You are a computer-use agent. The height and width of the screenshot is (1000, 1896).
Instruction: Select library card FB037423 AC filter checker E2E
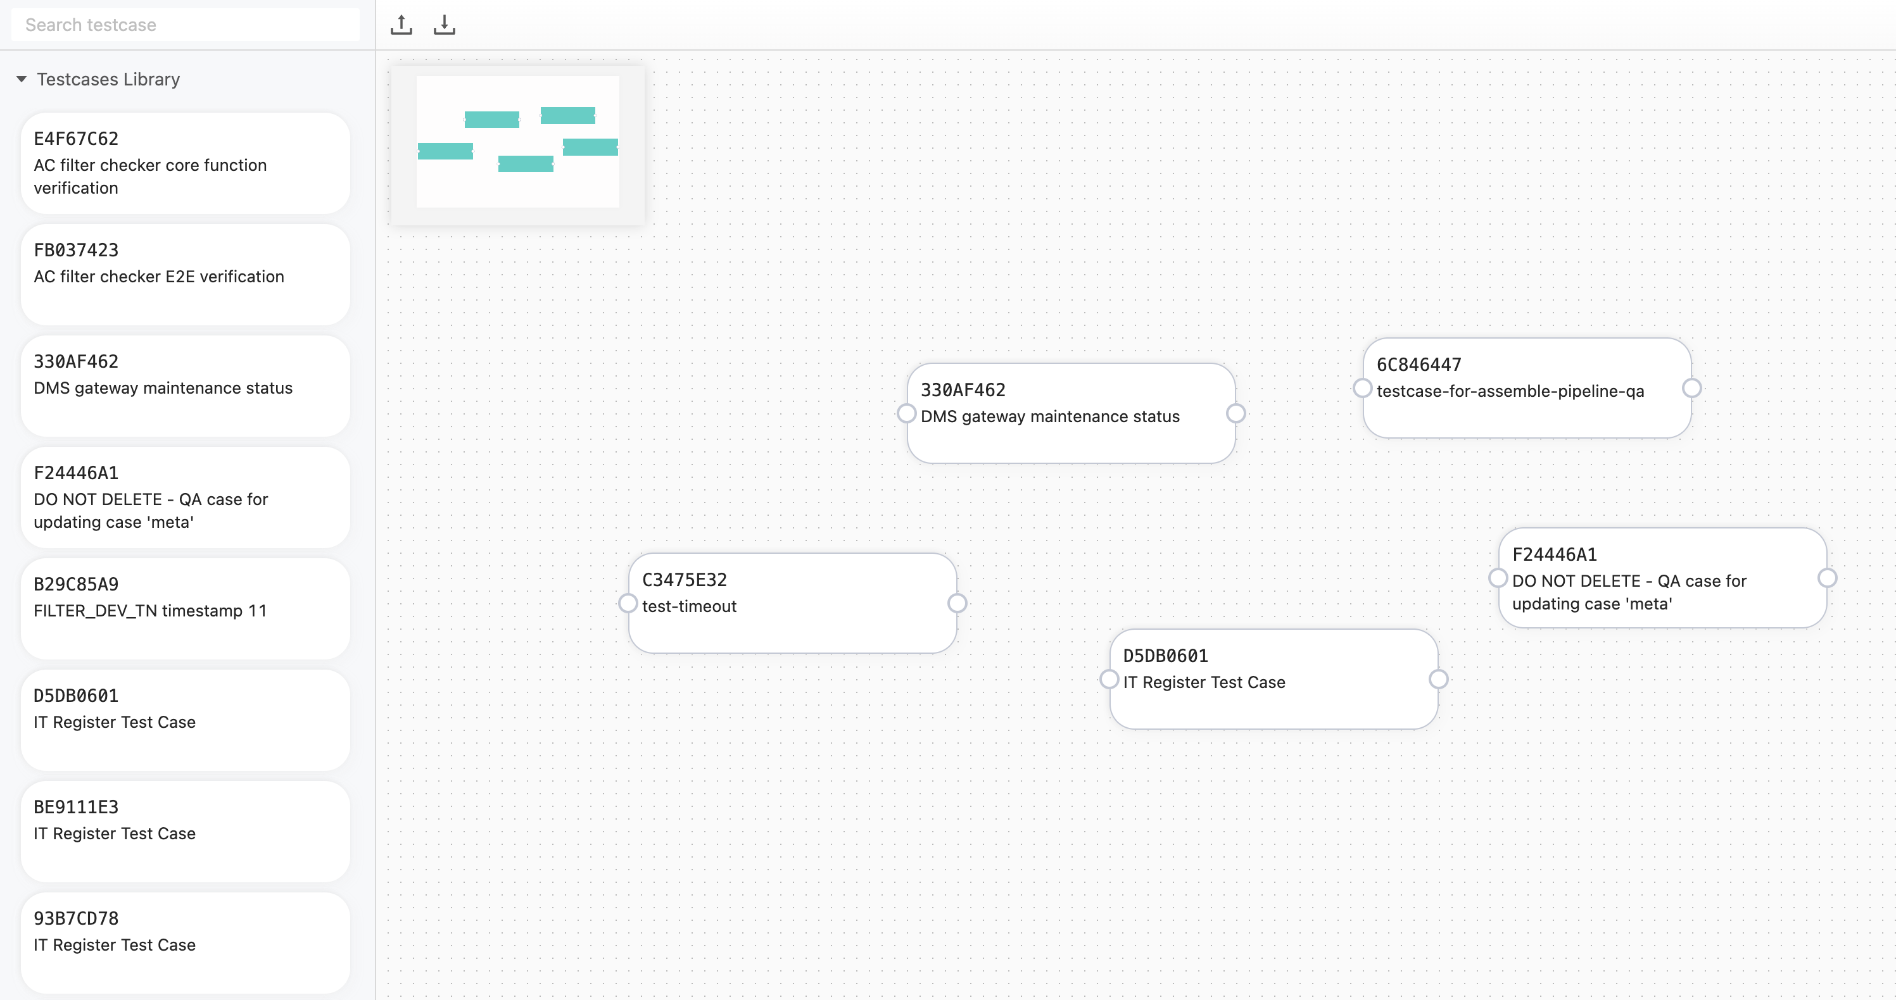tap(186, 275)
